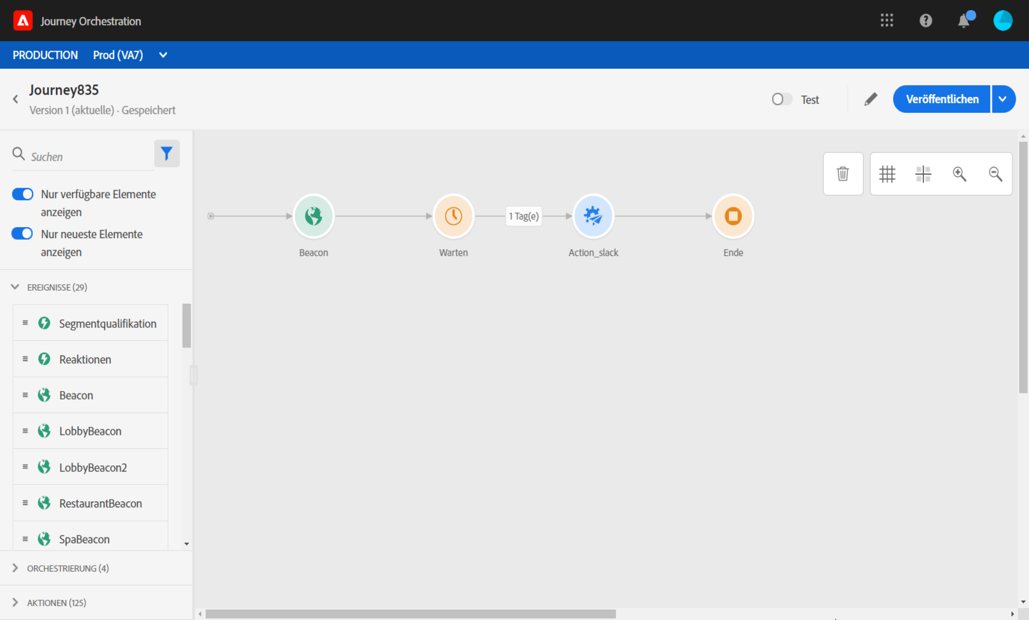
Task: Click the alignment guides icon
Action: (923, 174)
